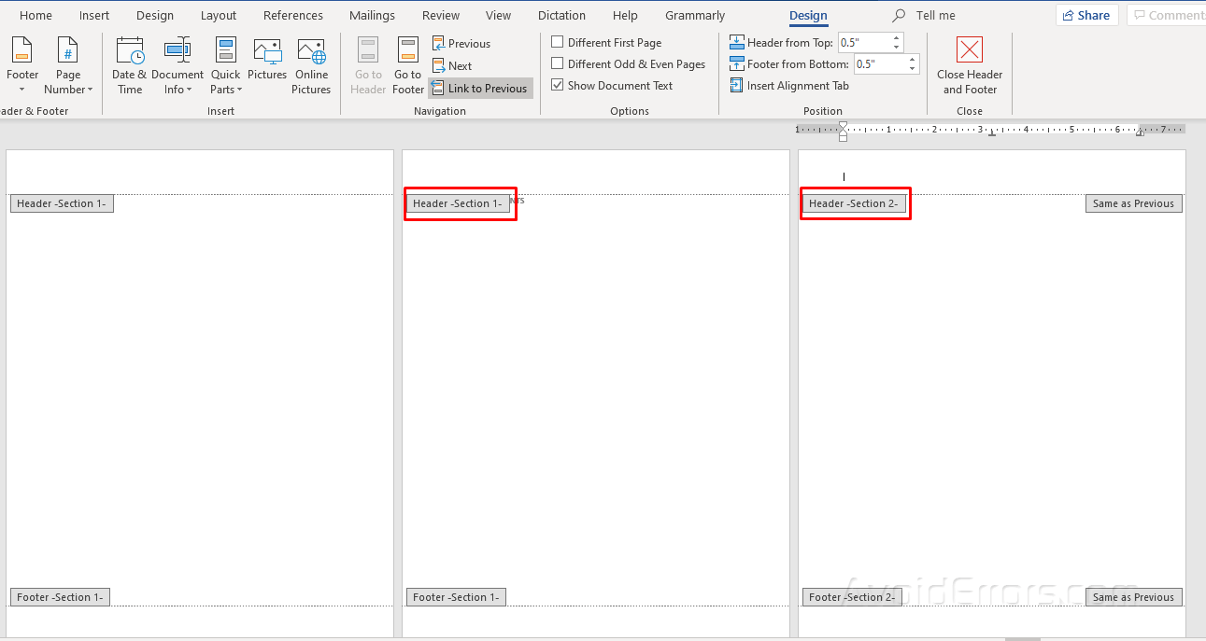Click Insert Alignment Tab
Viewport: 1206px width, 641px height.
click(788, 85)
